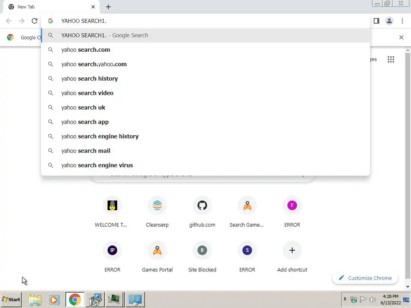
Task: Click inside the address bar text
Action: tap(83, 21)
